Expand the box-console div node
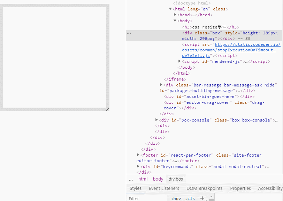 coord(156,120)
